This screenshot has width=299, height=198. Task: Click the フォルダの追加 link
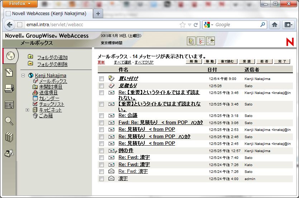[x=52, y=57]
